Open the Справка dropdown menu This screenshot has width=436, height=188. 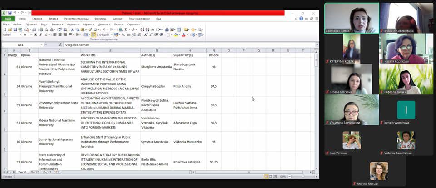tap(133, 25)
